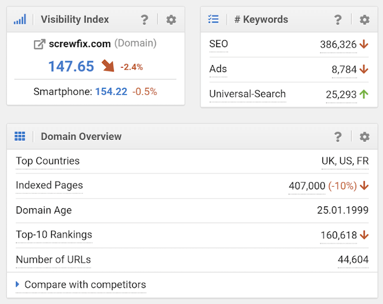Open Domain Overview settings gear

coord(364,136)
